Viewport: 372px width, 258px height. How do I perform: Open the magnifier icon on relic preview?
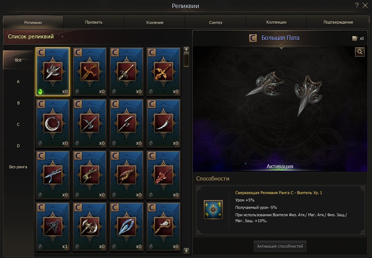coord(360,52)
